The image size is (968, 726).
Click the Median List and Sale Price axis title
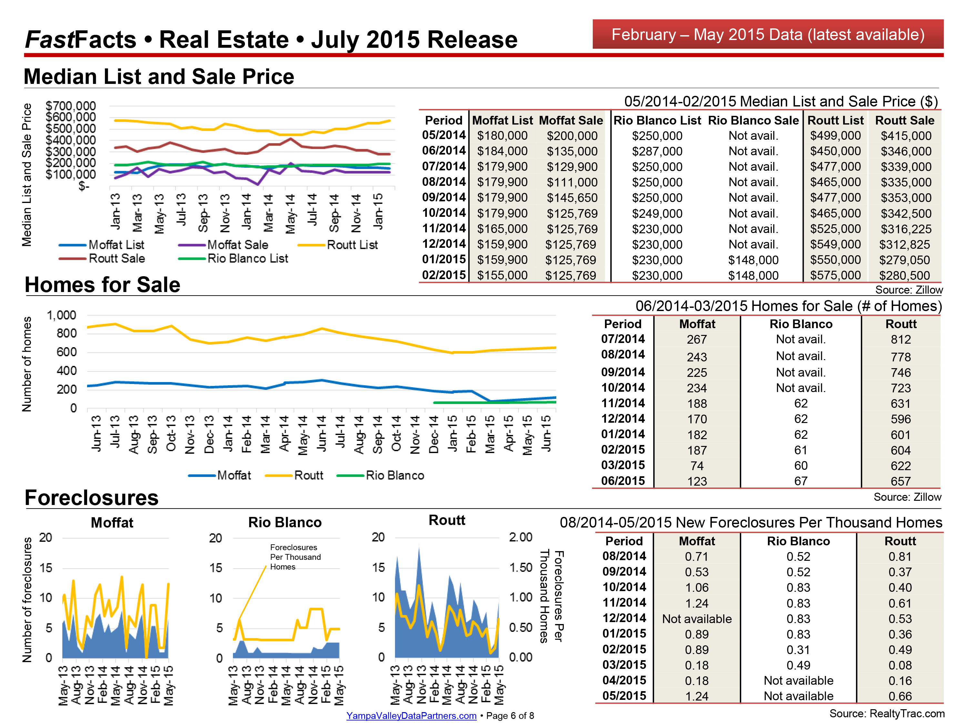pos(27,175)
